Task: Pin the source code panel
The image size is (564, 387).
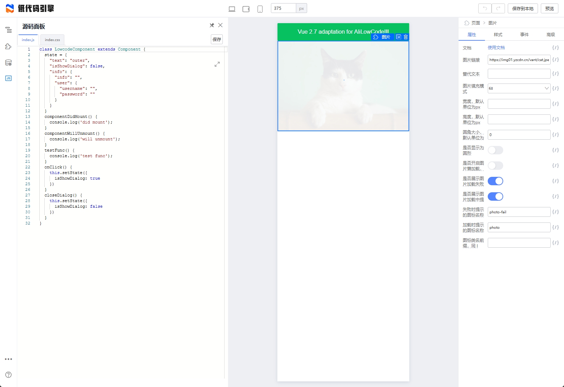Action: pyautogui.click(x=212, y=25)
